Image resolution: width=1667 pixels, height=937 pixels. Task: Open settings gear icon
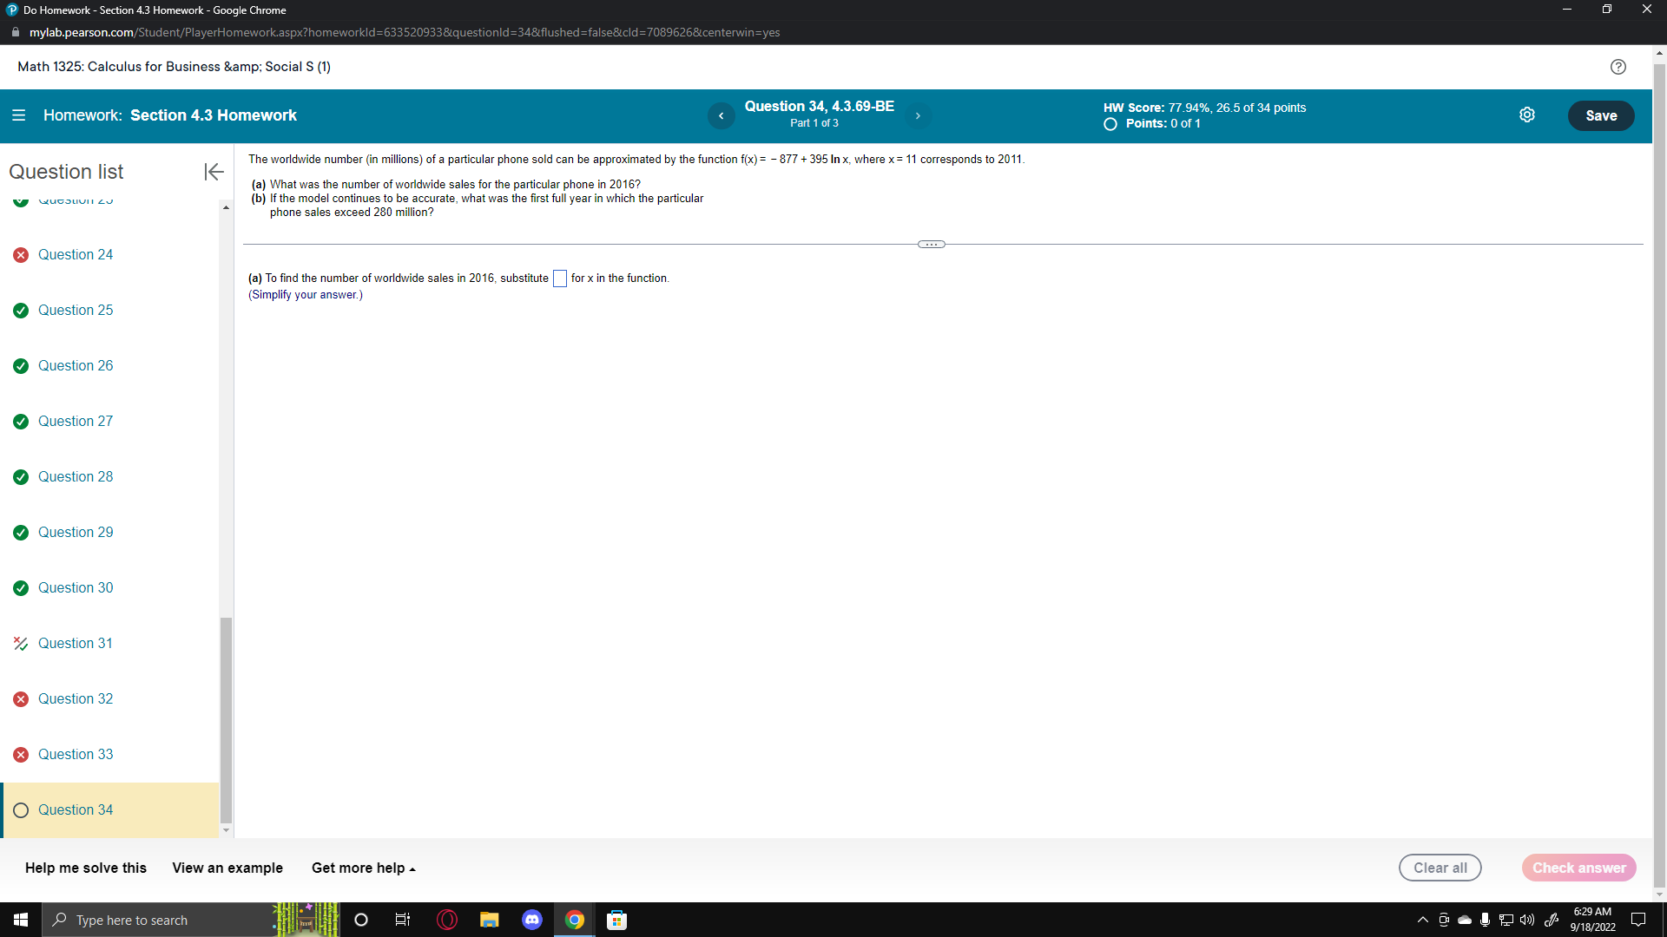click(1527, 115)
